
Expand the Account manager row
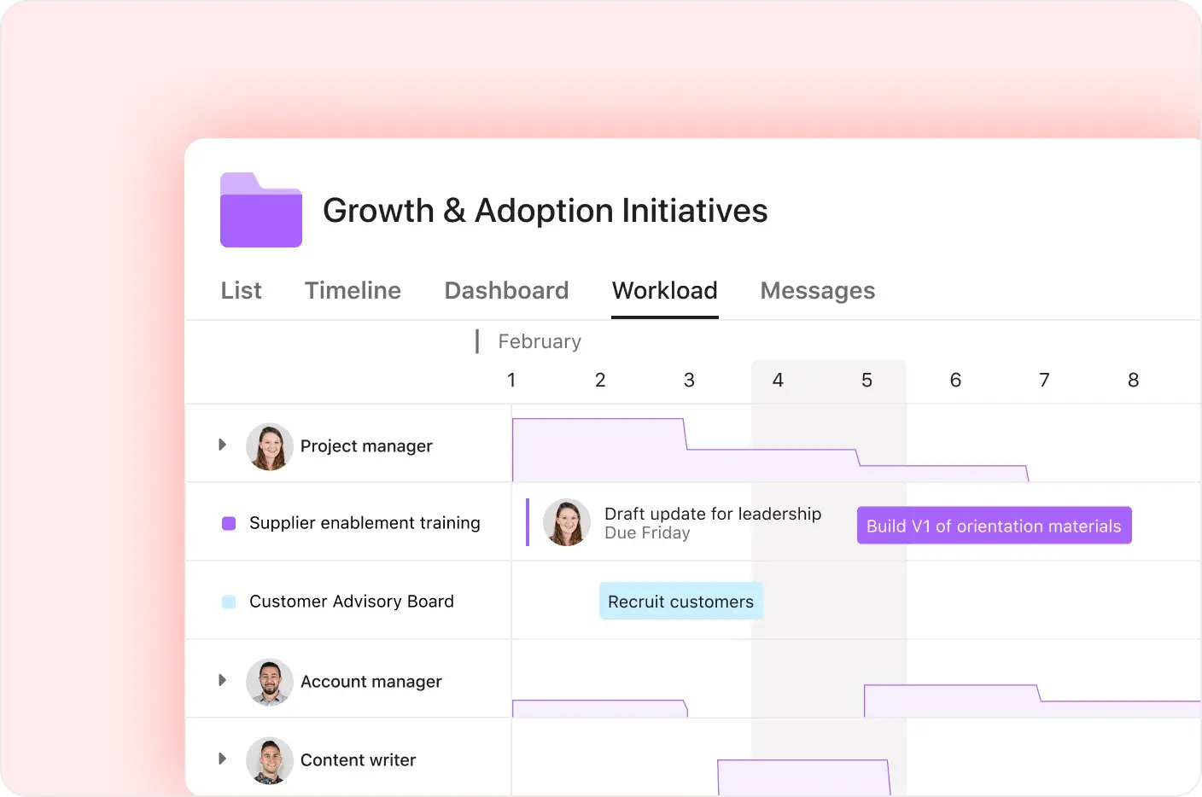click(x=222, y=680)
